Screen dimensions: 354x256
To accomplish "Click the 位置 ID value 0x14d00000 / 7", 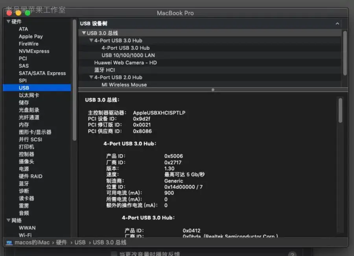I will click(x=183, y=187).
